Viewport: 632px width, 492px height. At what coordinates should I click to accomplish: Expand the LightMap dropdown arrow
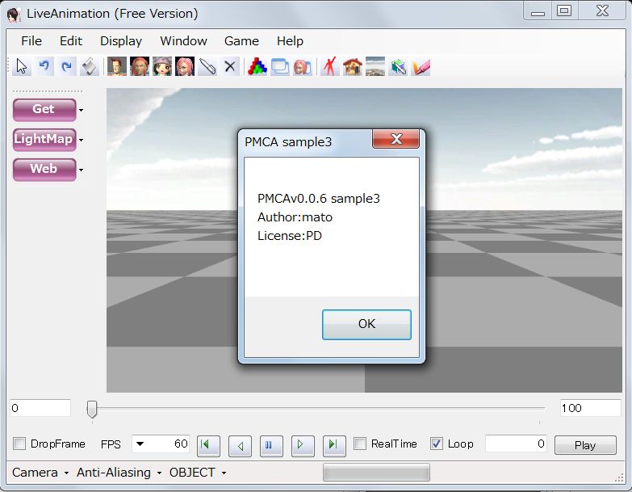pos(81,140)
